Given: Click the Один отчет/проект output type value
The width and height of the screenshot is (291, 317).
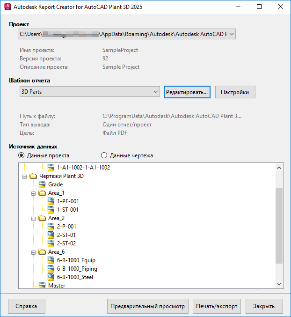Looking at the screenshot, I should 127,125.
